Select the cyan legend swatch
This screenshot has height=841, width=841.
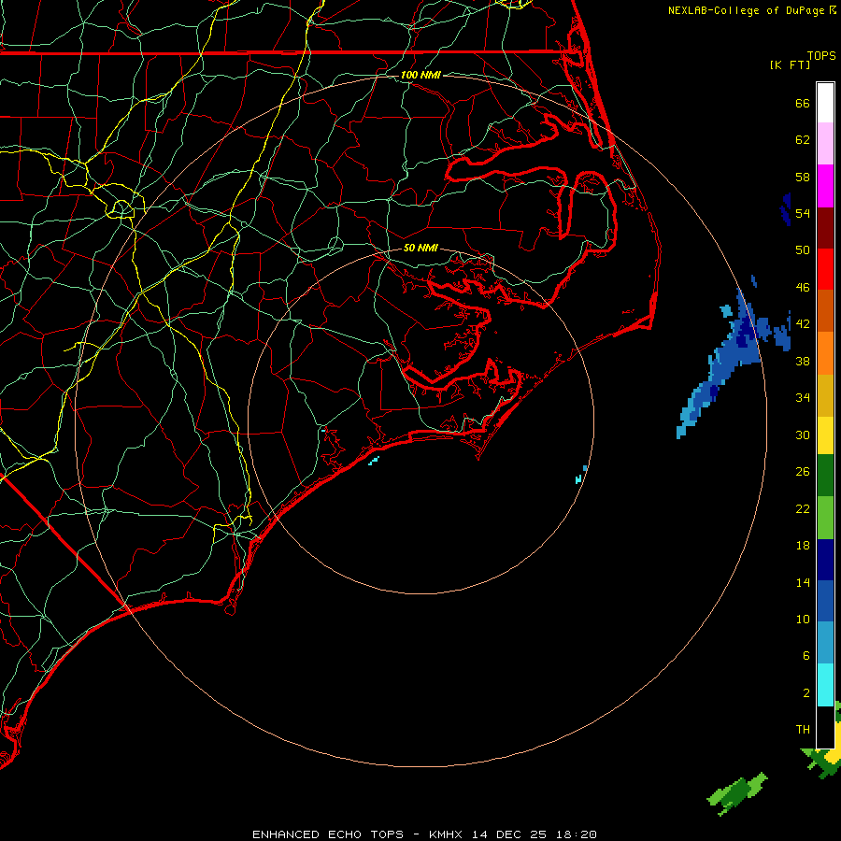tap(825, 685)
